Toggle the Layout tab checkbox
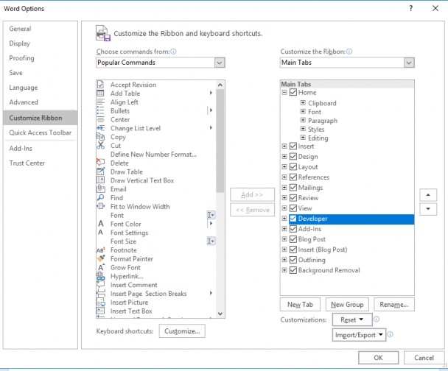 click(293, 166)
